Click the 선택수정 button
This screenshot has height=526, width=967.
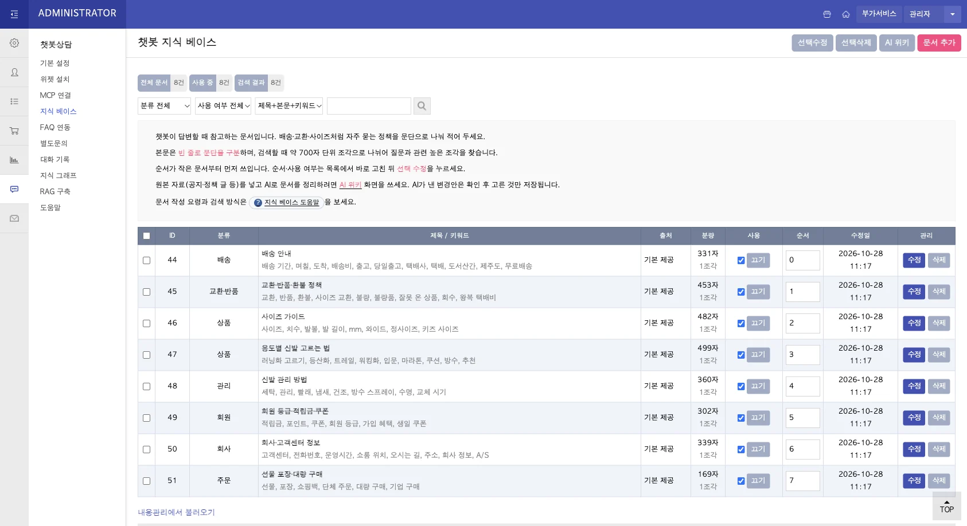812,43
